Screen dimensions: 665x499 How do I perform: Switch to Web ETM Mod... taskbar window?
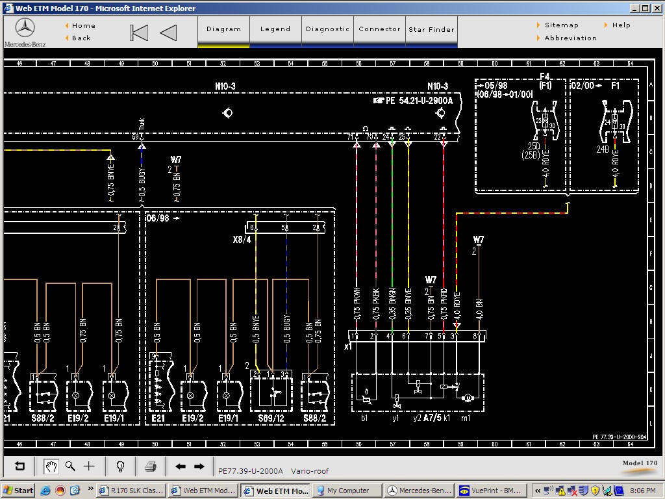(x=203, y=491)
